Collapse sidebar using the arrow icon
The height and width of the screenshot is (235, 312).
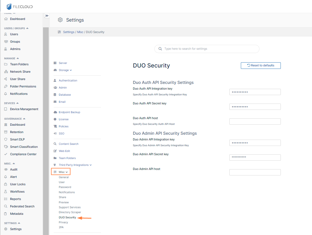point(47,16)
